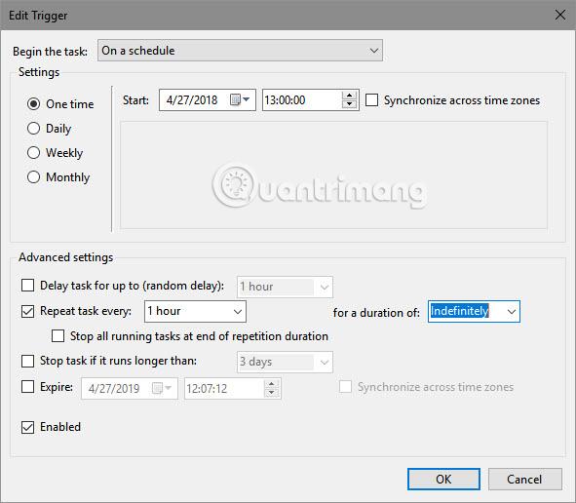Screen dimensions: 576x503
Task: Choose the Monthly radio button
Action: pyautogui.click(x=33, y=177)
